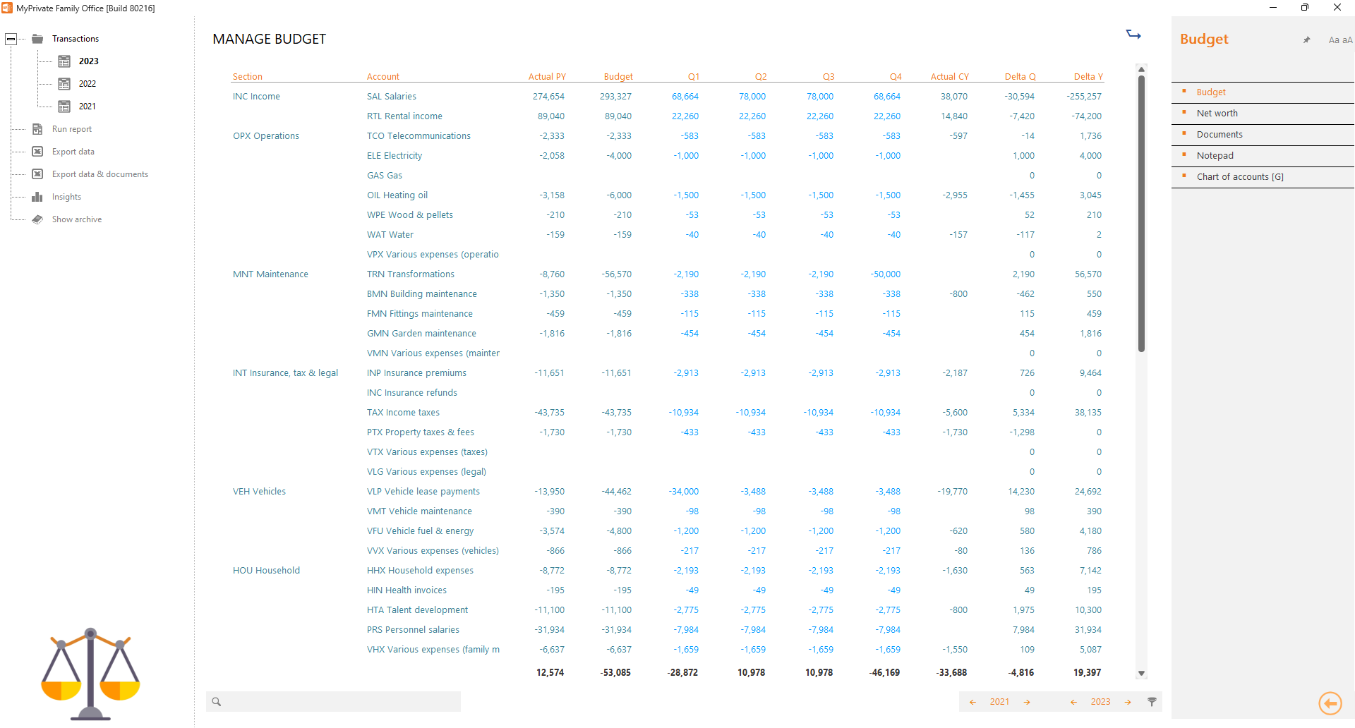The height and width of the screenshot is (728, 1355).
Task: Step the 2021 year selector backward
Action: coord(973,701)
